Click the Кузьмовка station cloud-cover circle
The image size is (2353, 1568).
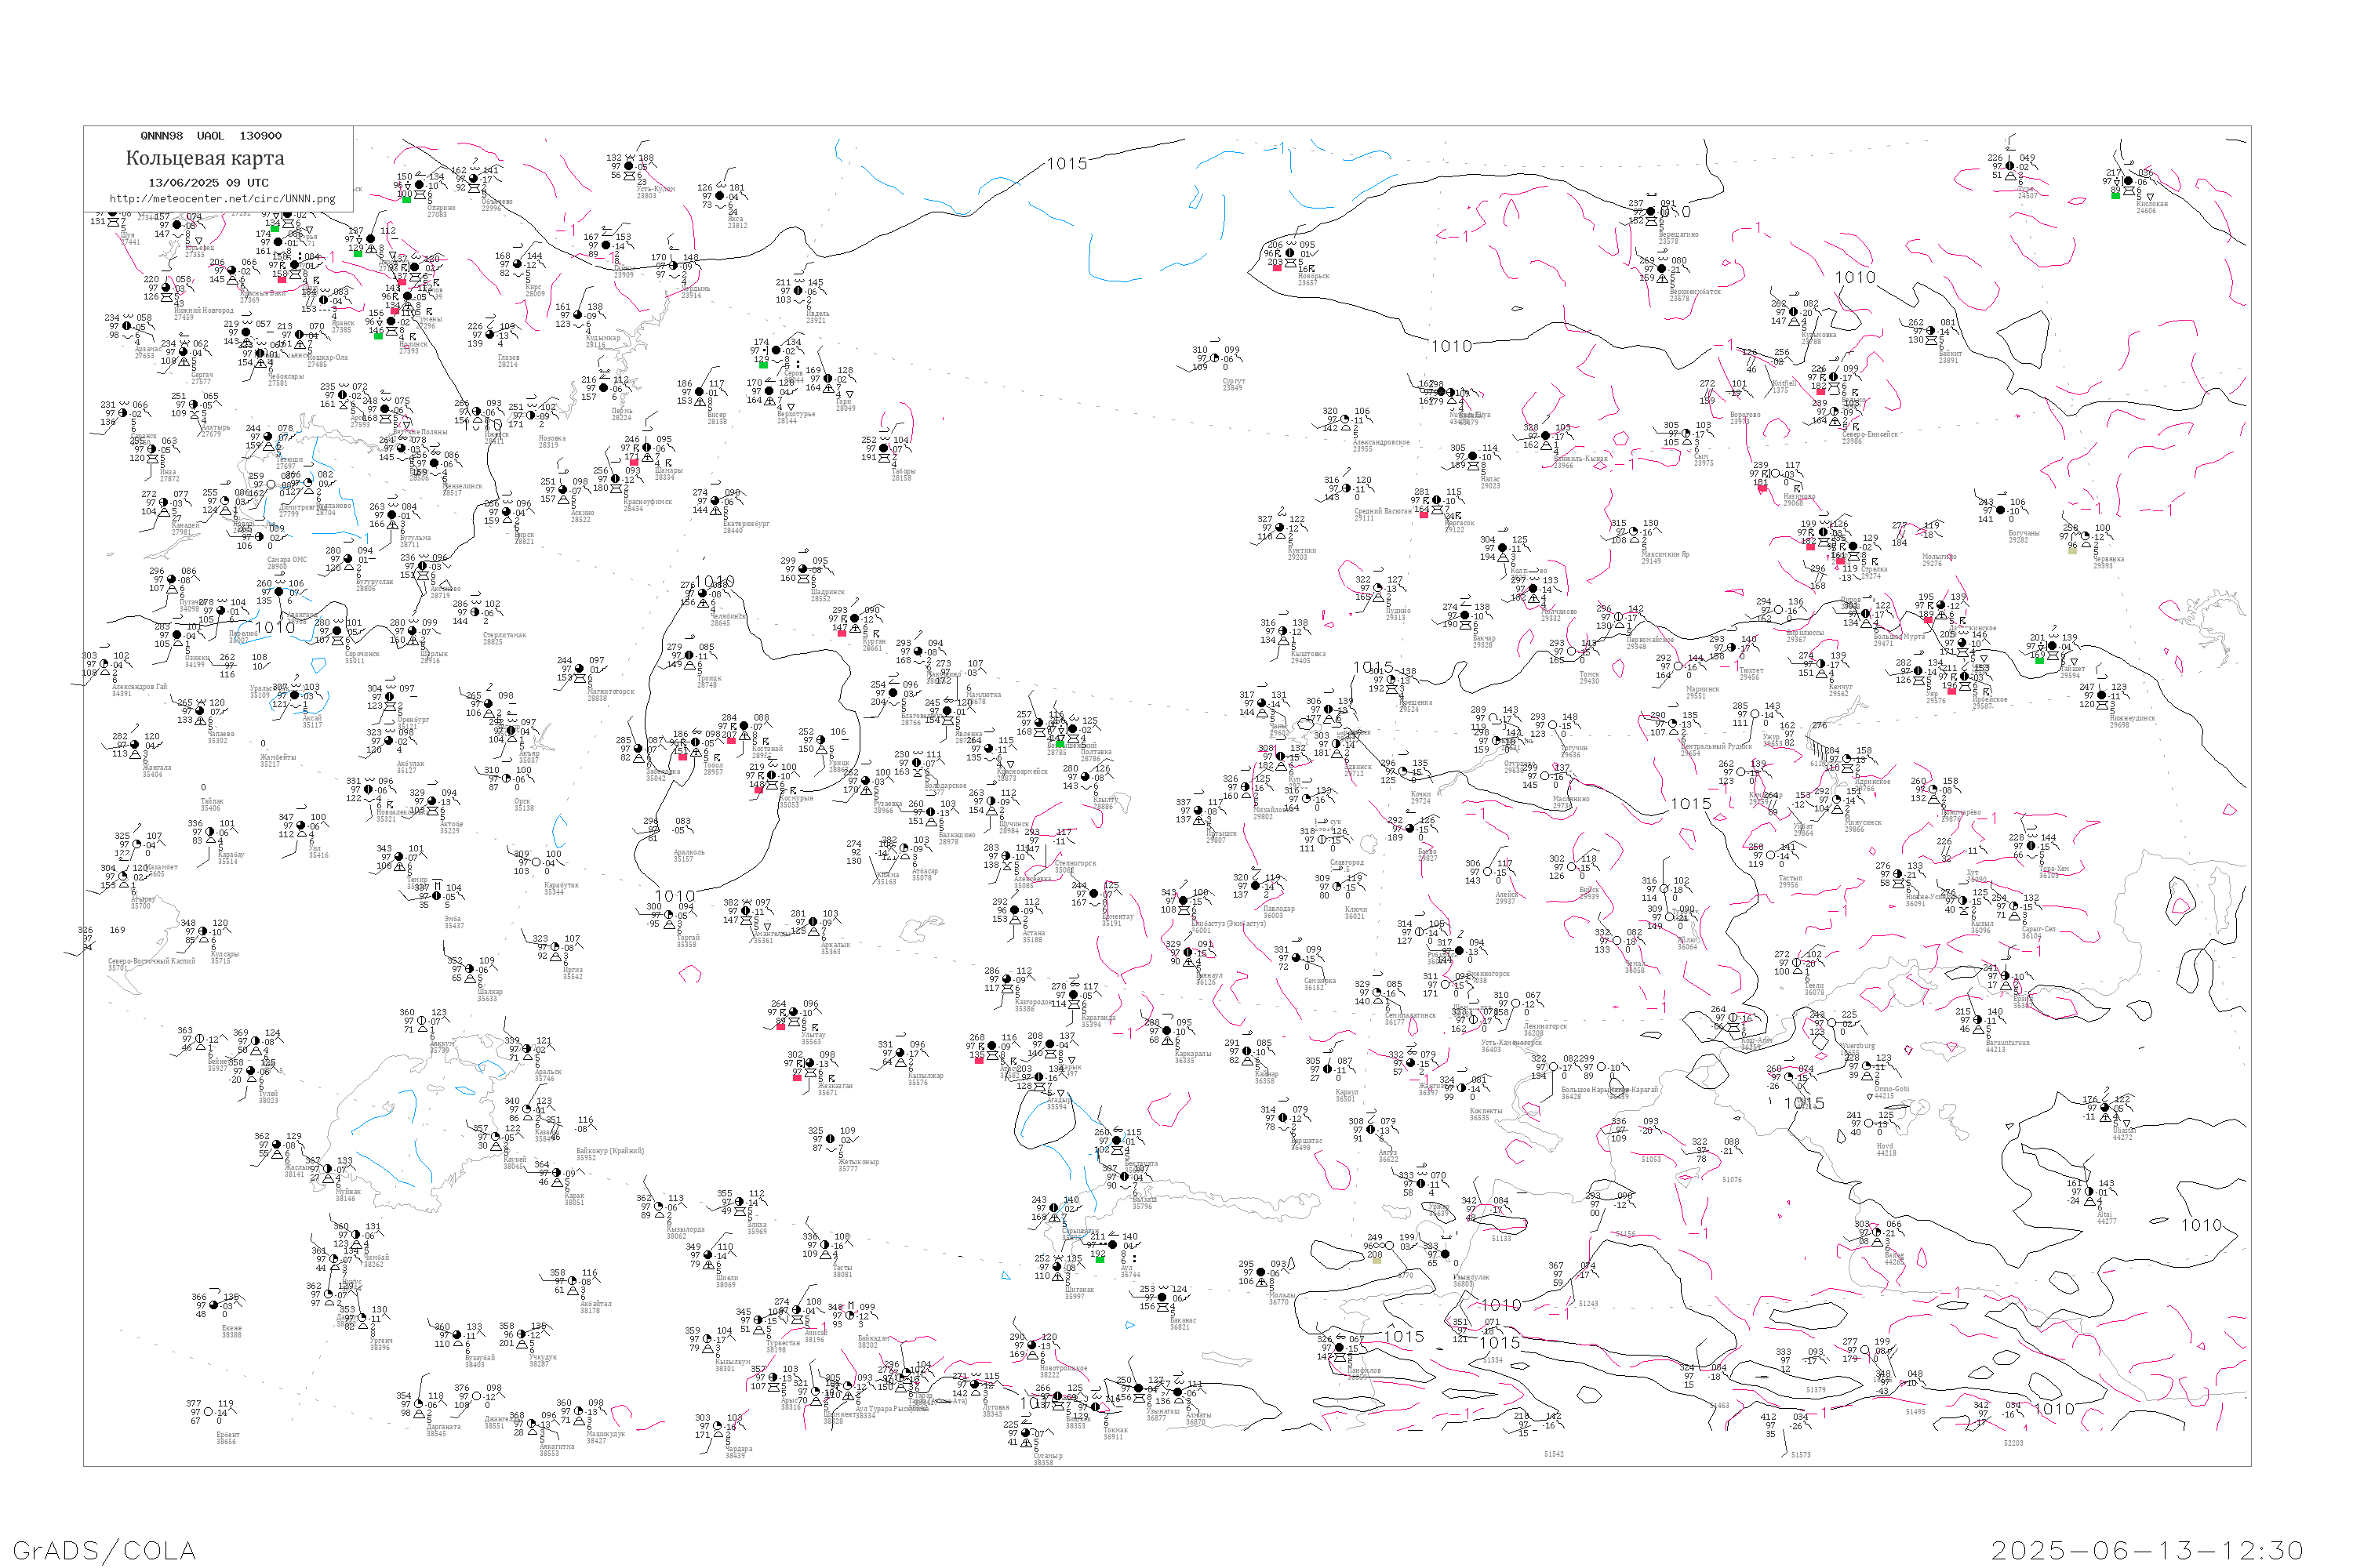point(1794,312)
